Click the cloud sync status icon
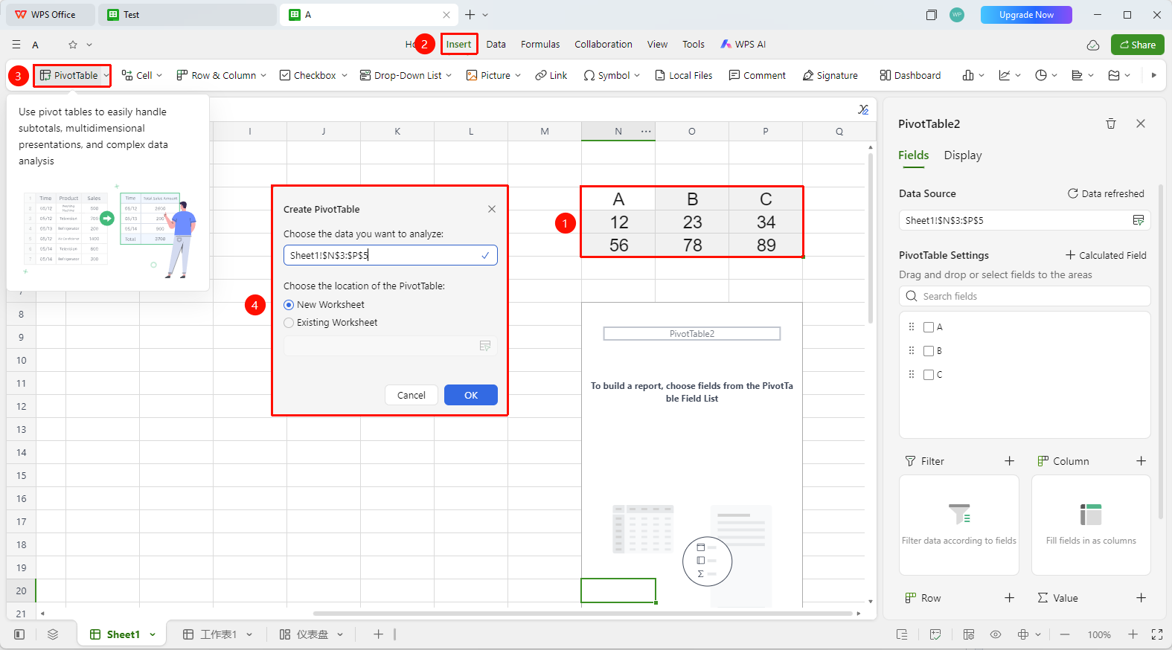The width and height of the screenshot is (1172, 650). tap(1092, 45)
